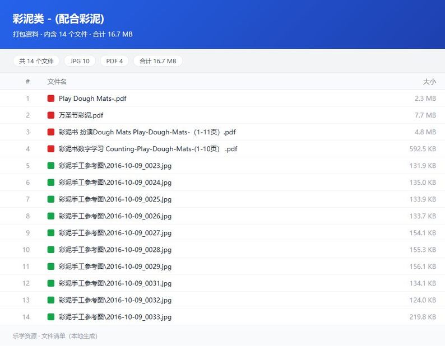Select file name 彩泥手工参考图\2016-10-09_0024.jpg
The height and width of the screenshot is (346, 445).
pyautogui.click(x=115, y=183)
